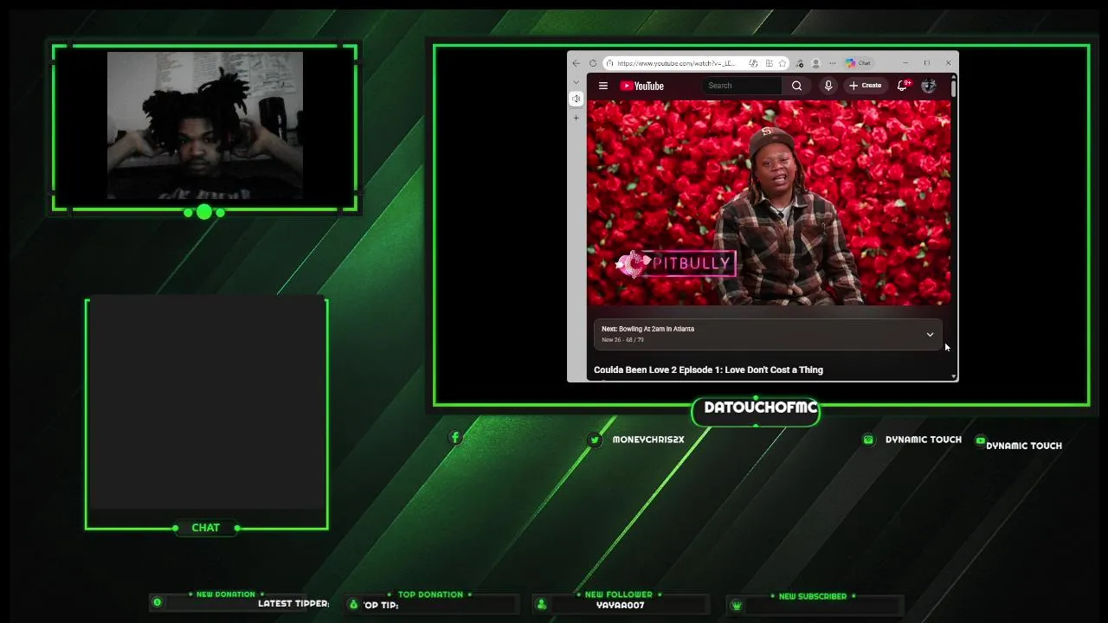Viewport: 1108px width, 623px height.
Task: Open the browser profile icon
Action: pyautogui.click(x=815, y=63)
